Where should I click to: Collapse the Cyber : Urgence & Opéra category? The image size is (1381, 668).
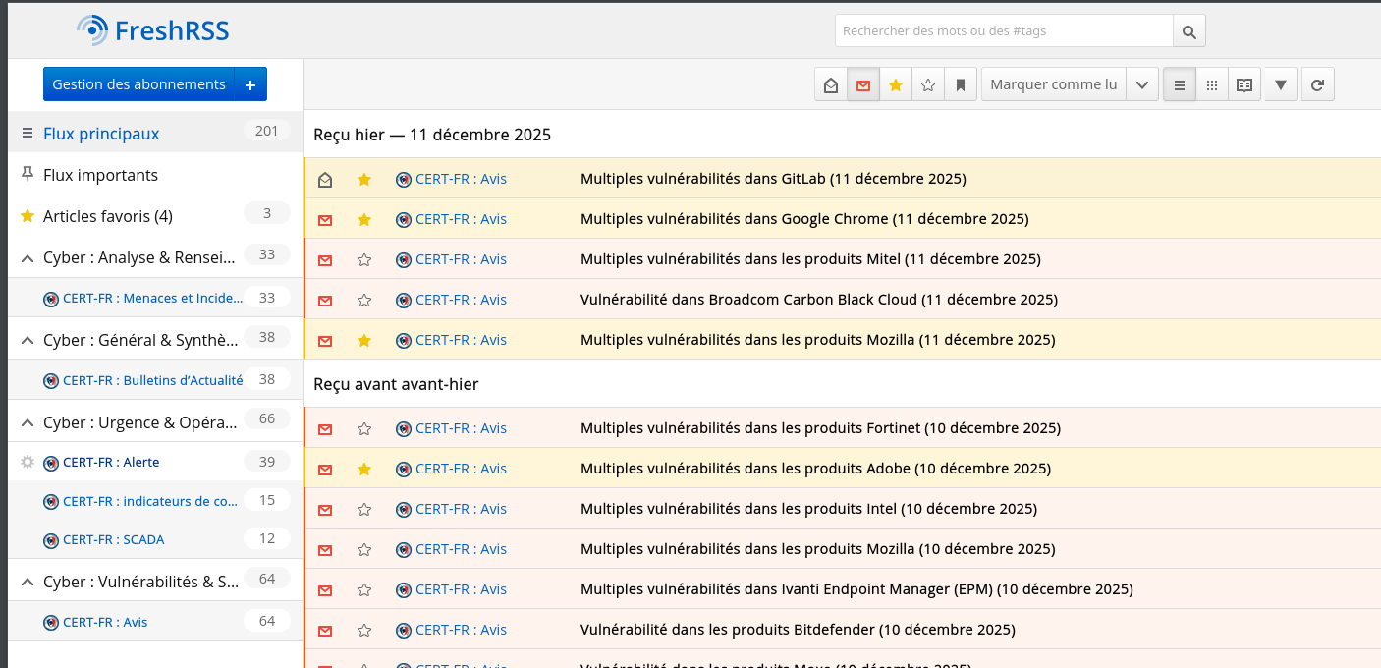click(x=27, y=422)
